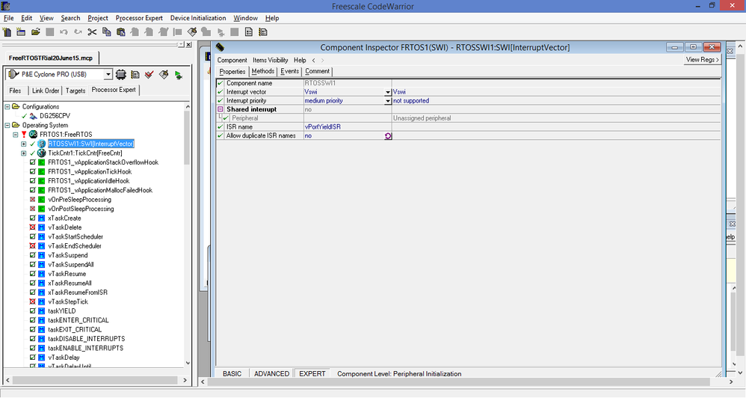Click the striped project inspector icon in main toolbar
746x398 pixels.
262,32
